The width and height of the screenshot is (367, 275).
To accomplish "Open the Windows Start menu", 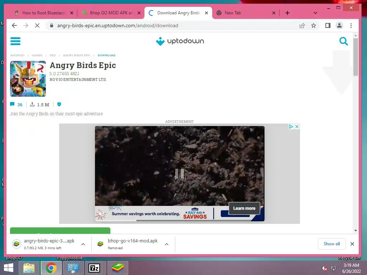I will 8,268.
